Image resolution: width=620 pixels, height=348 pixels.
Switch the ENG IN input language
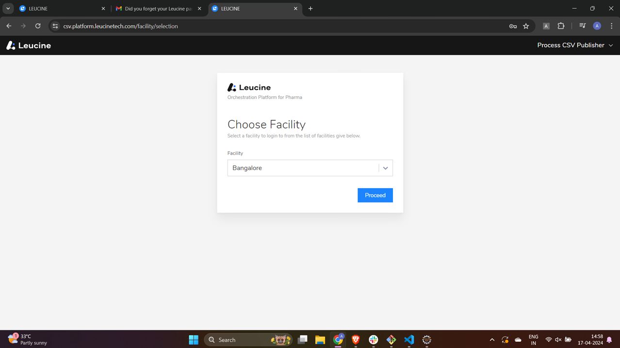pyautogui.click(x=533, y=340)
